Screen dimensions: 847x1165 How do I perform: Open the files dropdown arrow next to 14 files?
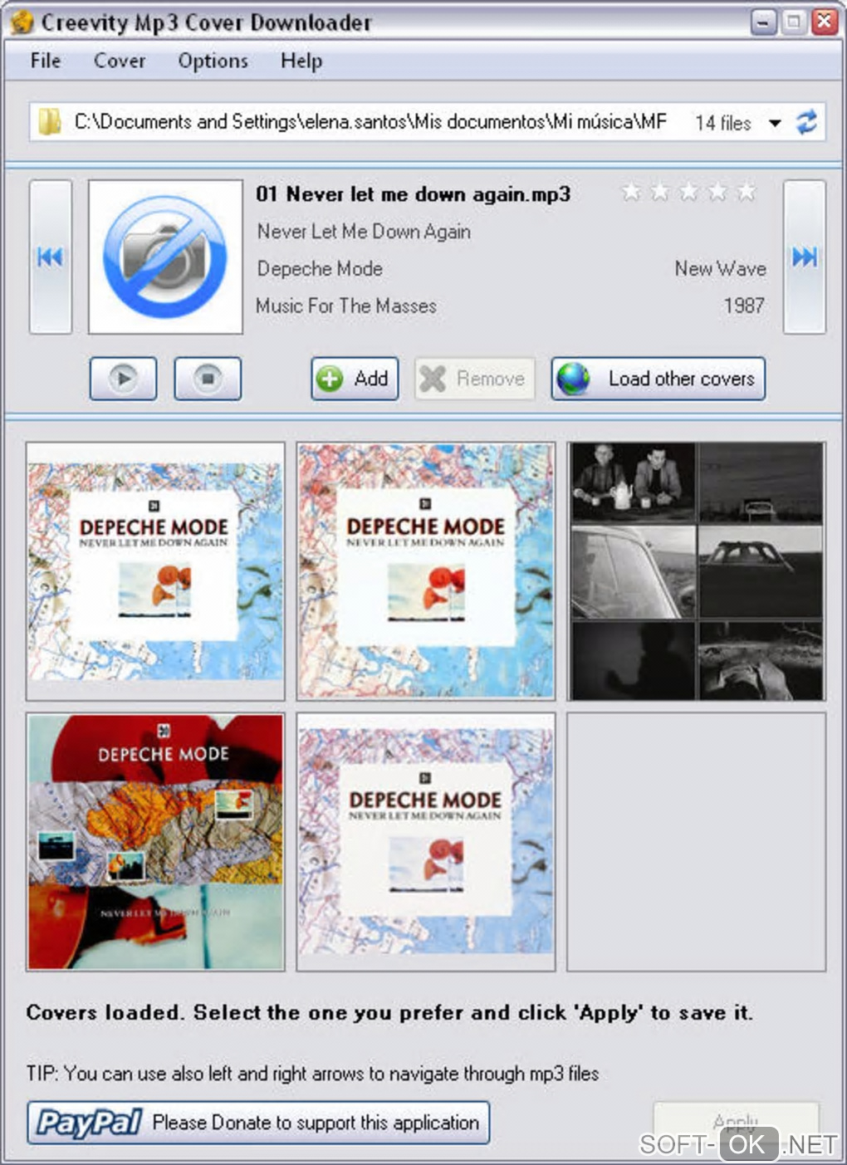775,123
